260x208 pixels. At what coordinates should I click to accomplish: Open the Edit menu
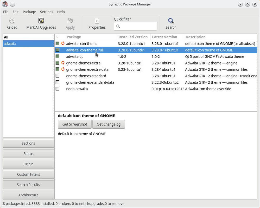click(16, 12)
